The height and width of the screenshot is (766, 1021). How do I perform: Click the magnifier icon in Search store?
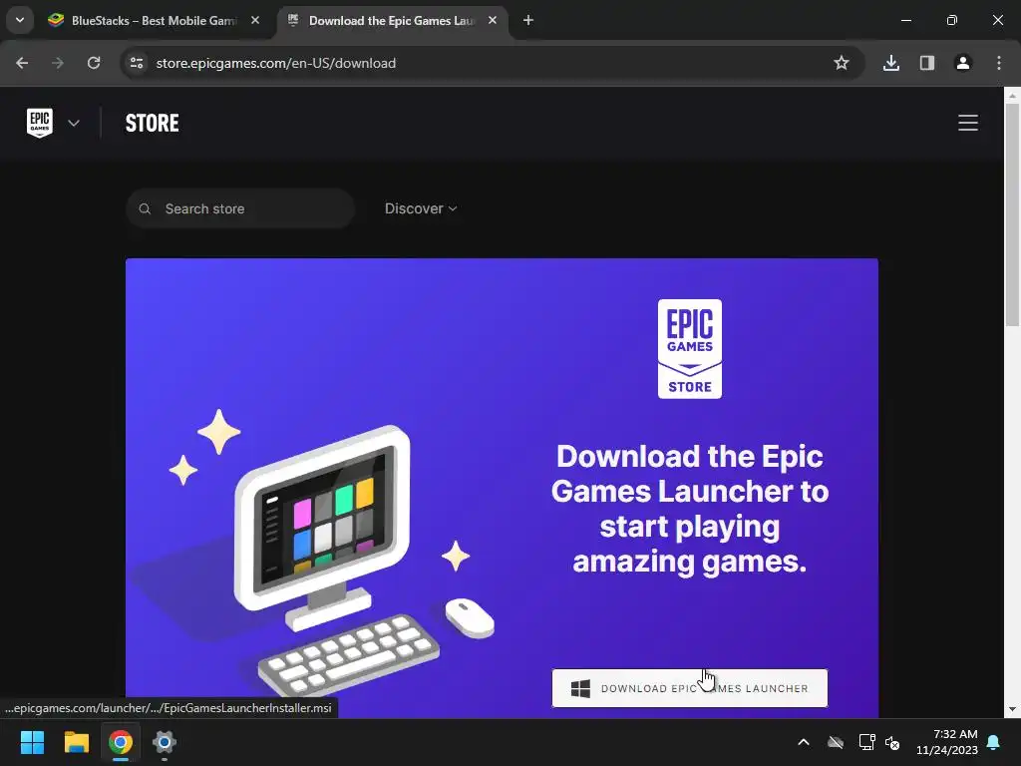tap(145, 208)
